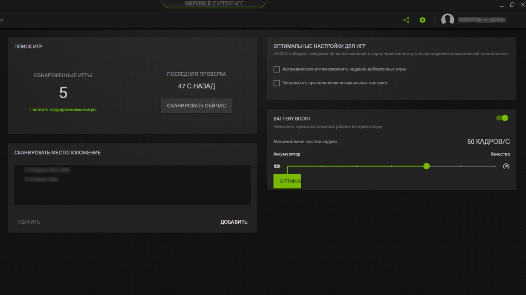This screenshot has height=295, width=526.
Task: Open the share overlay icon
Action: tap(406, 20)
